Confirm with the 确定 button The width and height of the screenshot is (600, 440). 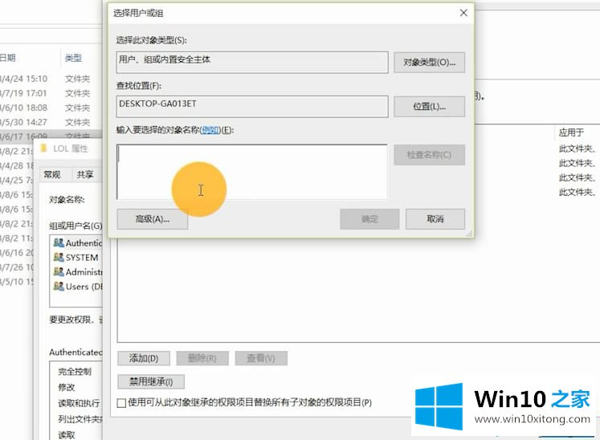tap(369, 219)
